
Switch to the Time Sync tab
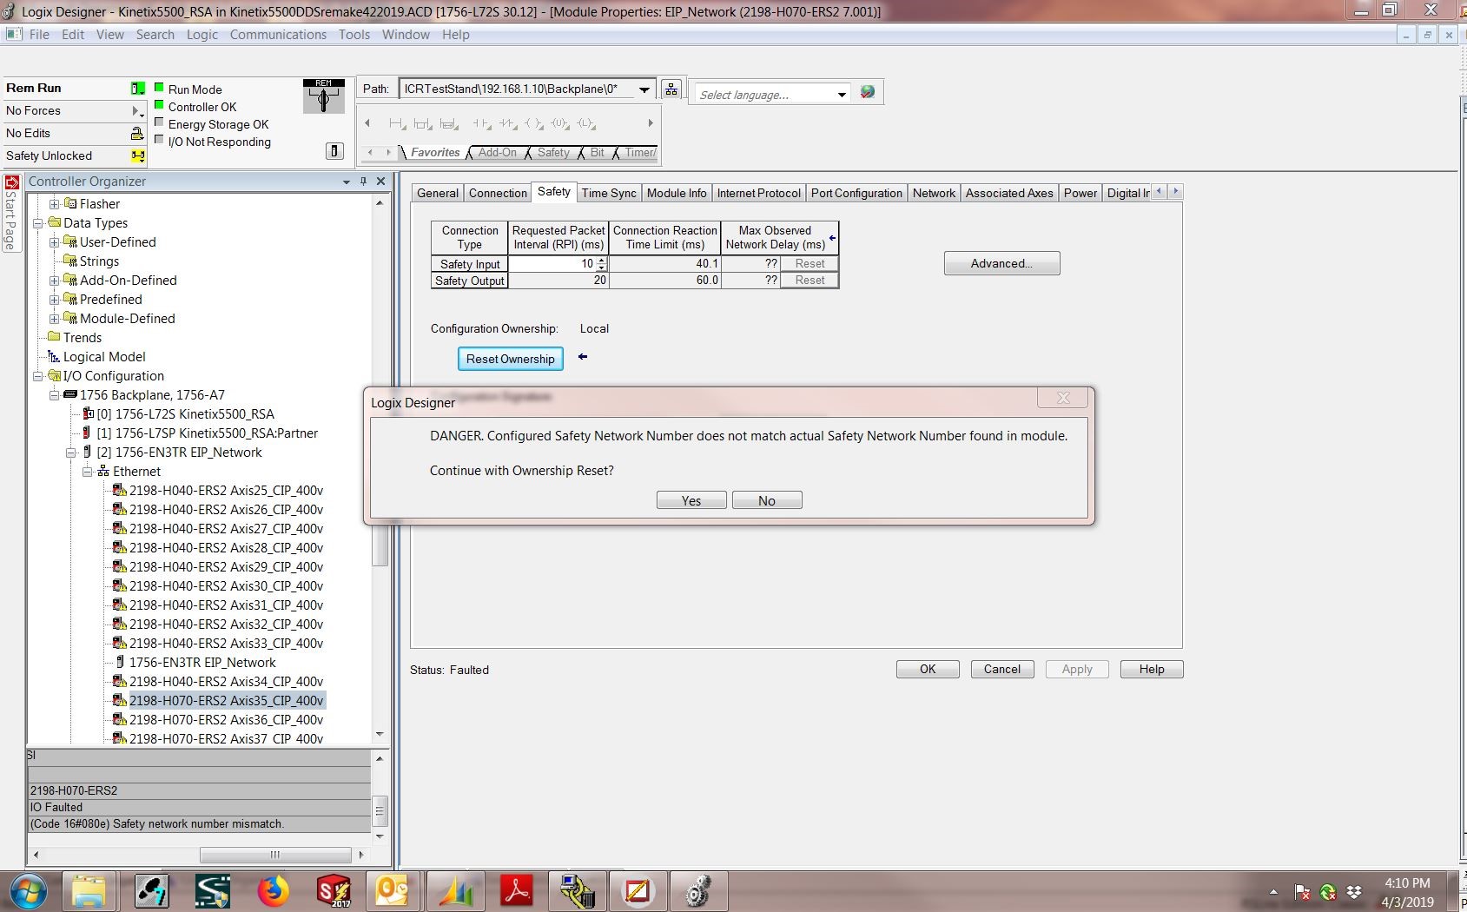tap(609, 193)
